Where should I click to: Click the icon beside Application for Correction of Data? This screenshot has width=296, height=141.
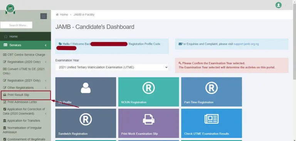tap(5, 109)
